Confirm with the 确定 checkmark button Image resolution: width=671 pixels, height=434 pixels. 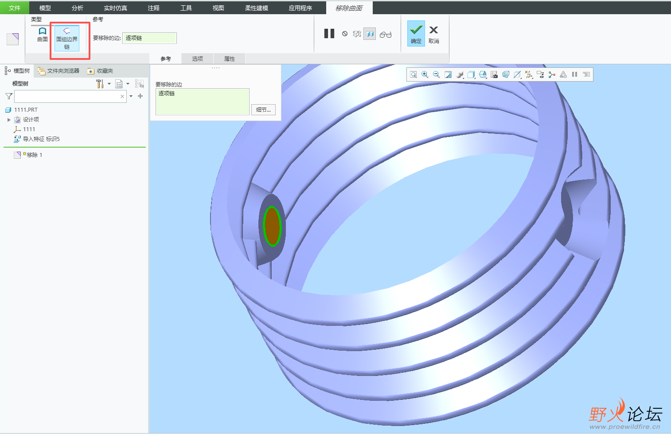pos(416,33)
